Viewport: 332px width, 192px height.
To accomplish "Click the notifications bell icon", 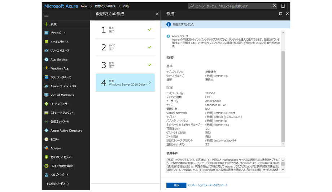I will 283,6.
